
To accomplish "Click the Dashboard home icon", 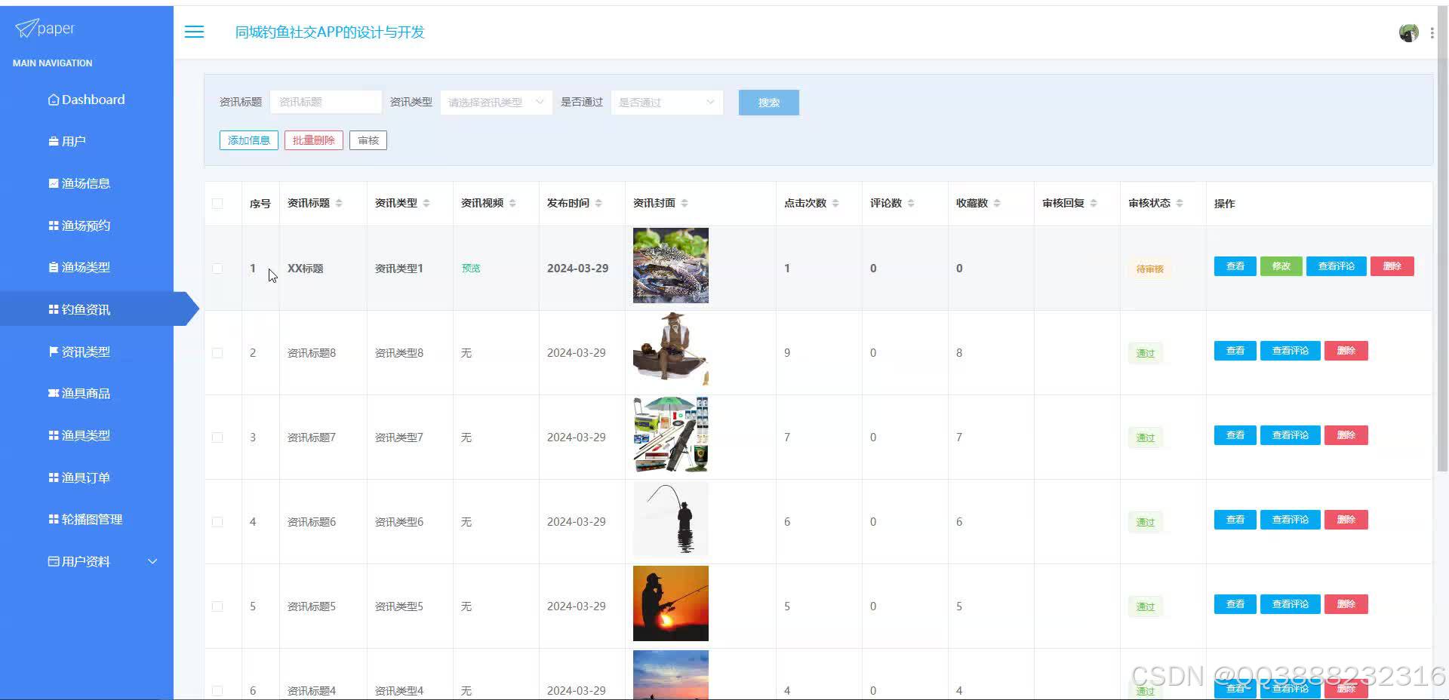I will coord(54,100).
